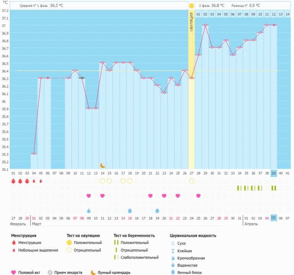Click the Сухо drop icon in legend
The height and width of the screenshot is (275, 294).
point(172,243)
